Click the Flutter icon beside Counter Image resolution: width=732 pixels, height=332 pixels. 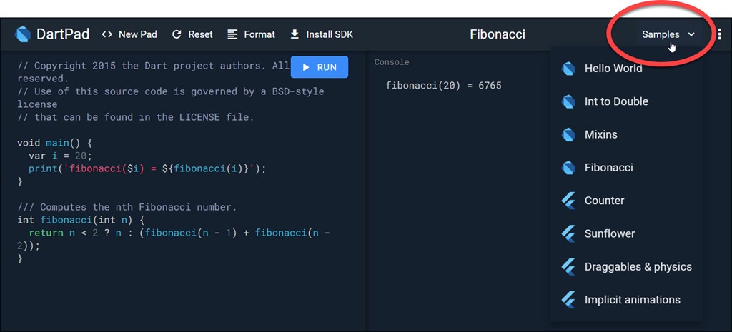[x=568, y=201]
